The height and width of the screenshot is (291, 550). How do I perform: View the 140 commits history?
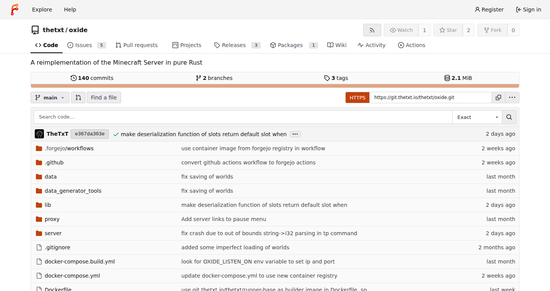tap(92, 78)
